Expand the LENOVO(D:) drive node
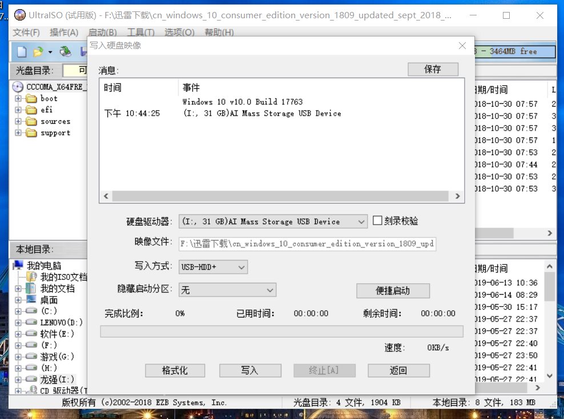Image resolution: width=564 pixels, height=419 pixels. [x=18, y=323]
